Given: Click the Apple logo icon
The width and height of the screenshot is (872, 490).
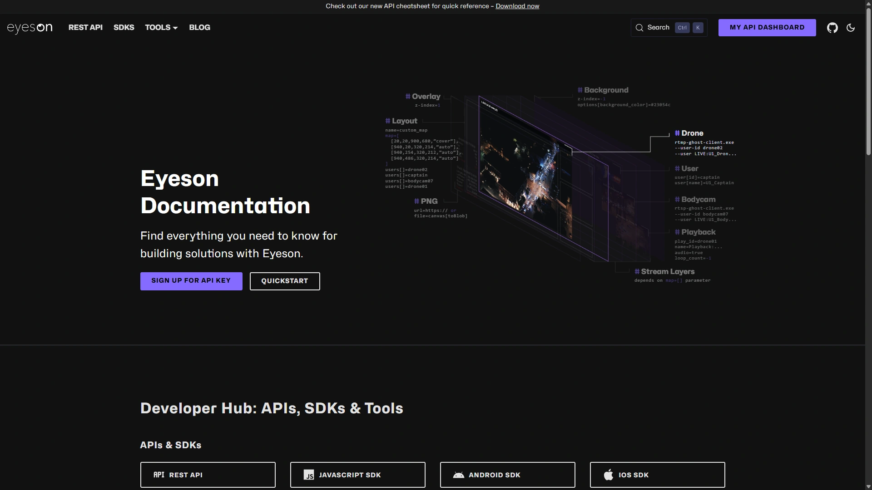Looking at the screenshot, I should point(609,475).
